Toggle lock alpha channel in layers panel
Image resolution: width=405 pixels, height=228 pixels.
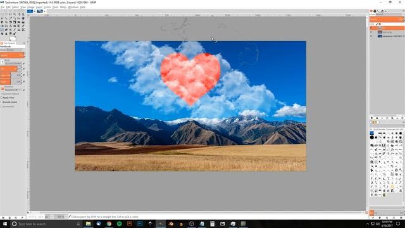[x=380, y=24]
